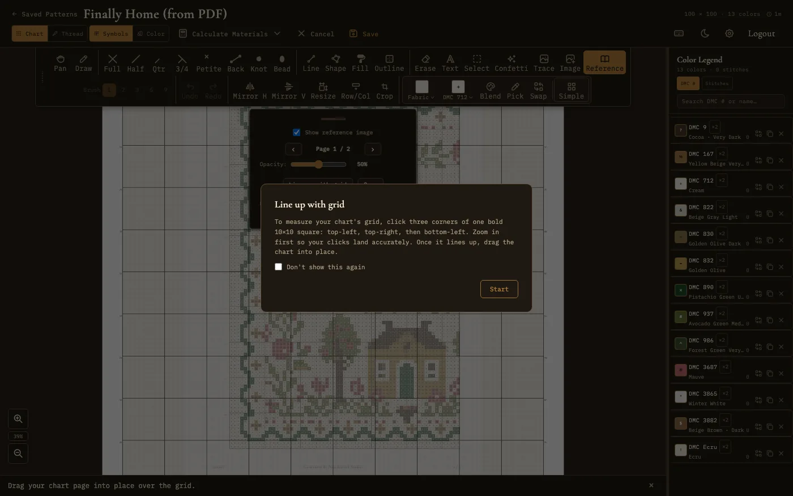Screen dimensions: 793x496
Task: Open the DMC 712 thread dropdown
Action: pos(458,91)
